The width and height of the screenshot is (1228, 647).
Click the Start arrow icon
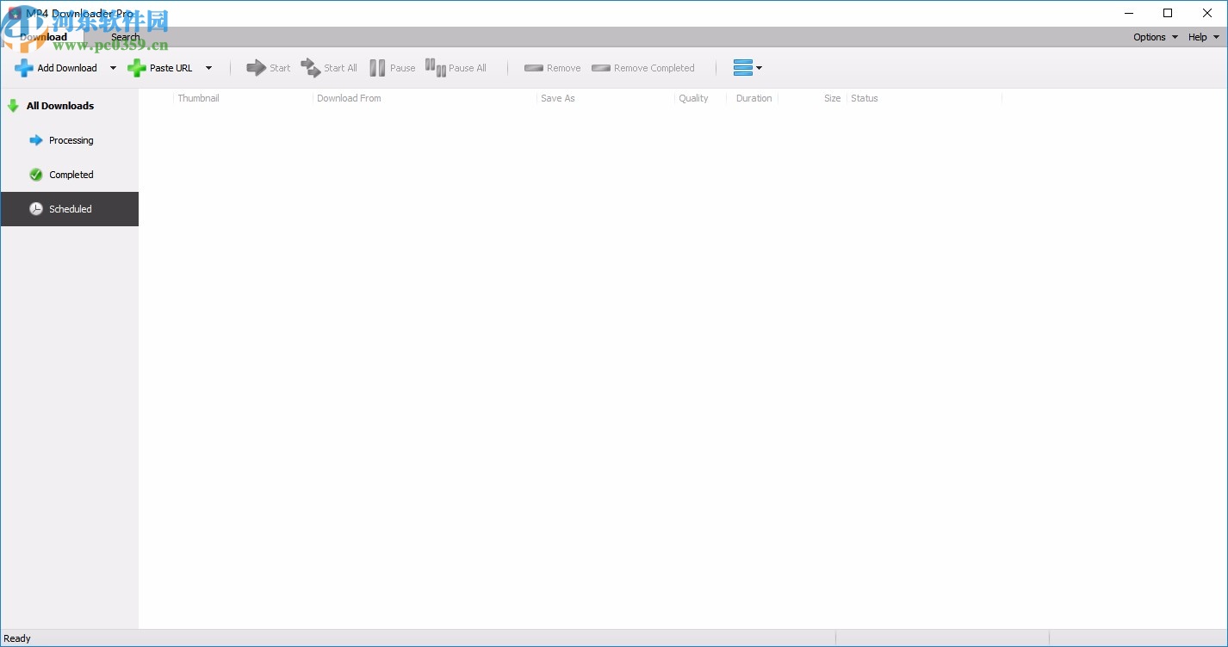(x=256, y=67)
